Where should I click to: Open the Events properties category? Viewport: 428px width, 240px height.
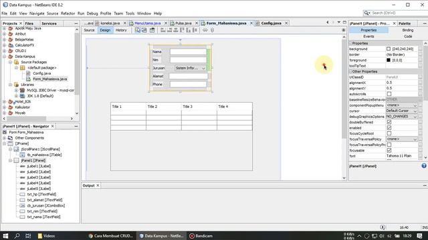pos(368,36)
